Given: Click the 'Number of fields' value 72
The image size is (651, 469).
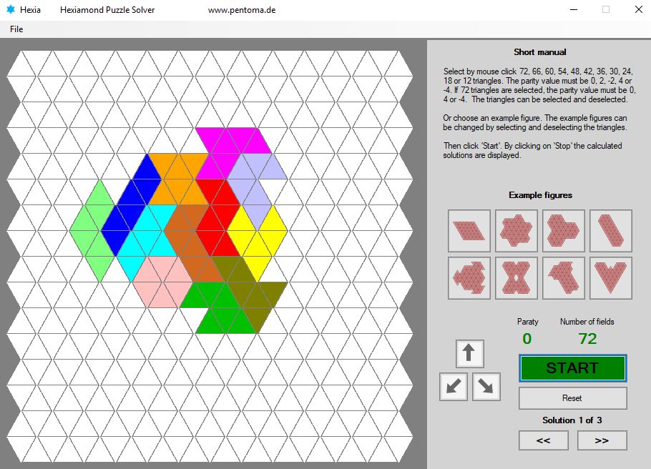Looking at the screenshot, I should pyautogui.click(x=587, y=339).
